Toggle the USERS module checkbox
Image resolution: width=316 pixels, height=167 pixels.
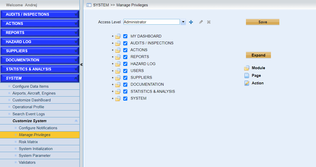coord(125,71)
